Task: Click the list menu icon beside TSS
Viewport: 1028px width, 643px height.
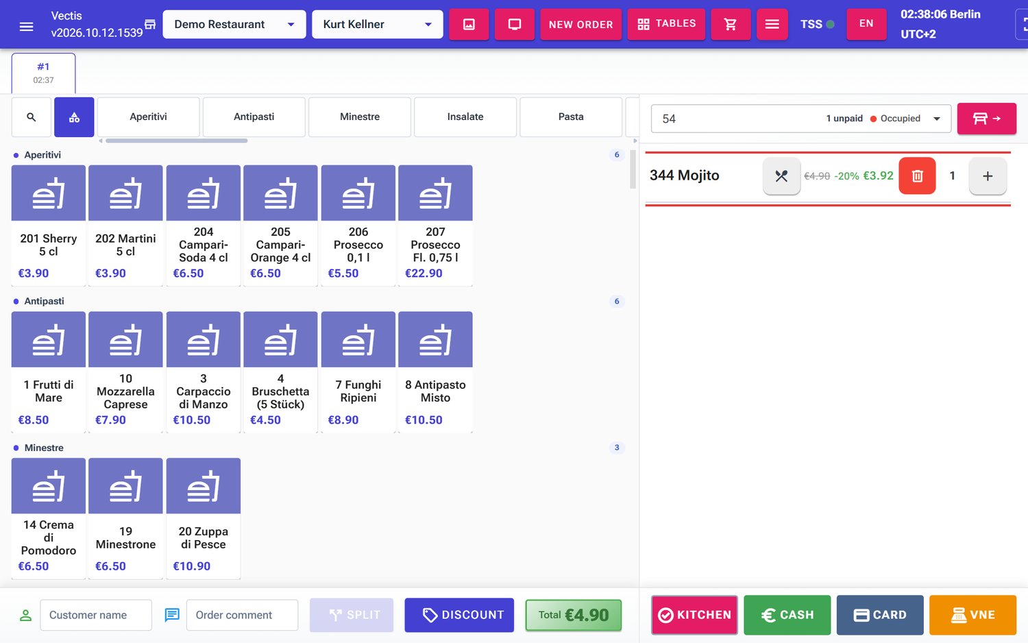Action: pyautogui.click(x=772, y=25)
